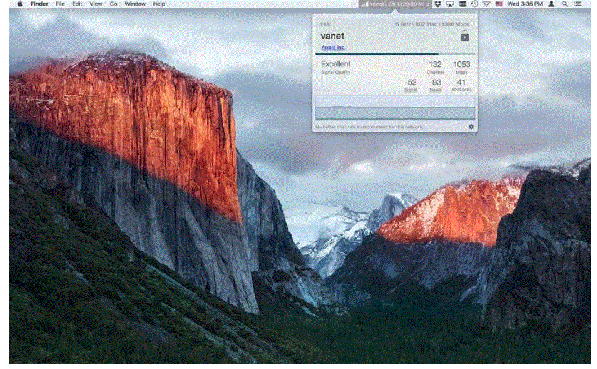Open the Go menu
Image resolution: width=597 pixels, height=369 pixels.
coord(113,4)
